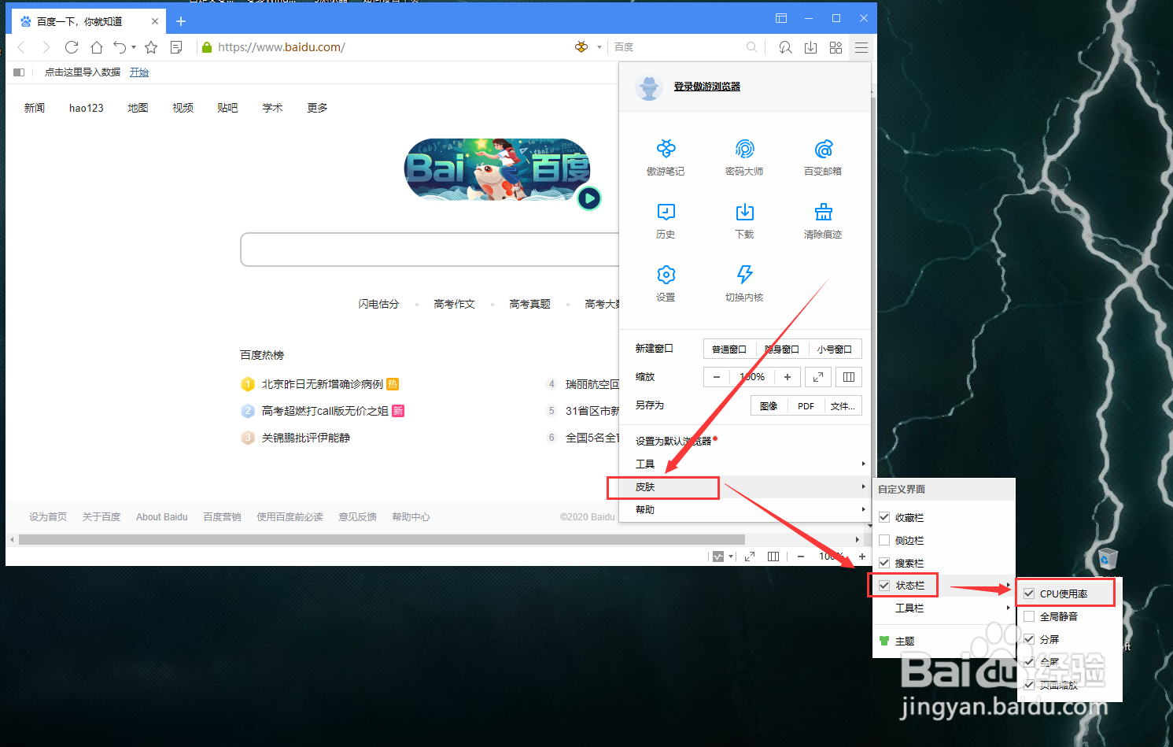Click 普通窗口 new window button

[x=729, y=349]
